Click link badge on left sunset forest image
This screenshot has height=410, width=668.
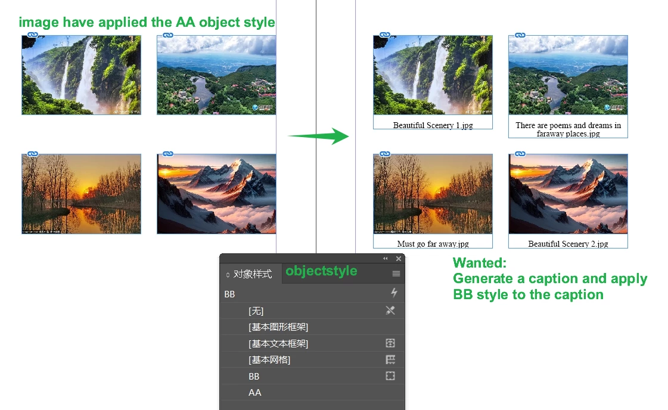pos(33,154)
